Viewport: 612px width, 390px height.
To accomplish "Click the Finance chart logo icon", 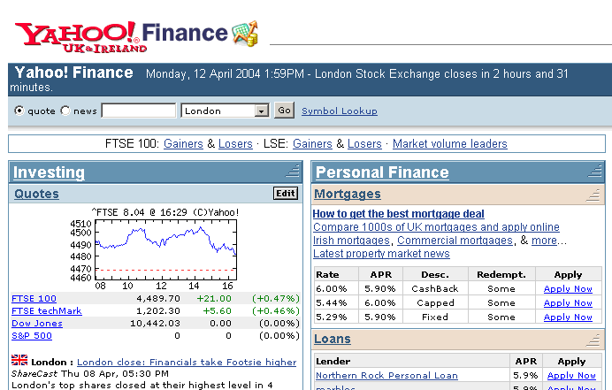I will click(x=245, y=34).
